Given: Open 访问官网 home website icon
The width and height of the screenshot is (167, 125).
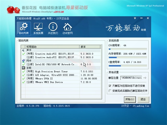Looking at the screenshot, I should pyautogui.click(x=67, y=29).
